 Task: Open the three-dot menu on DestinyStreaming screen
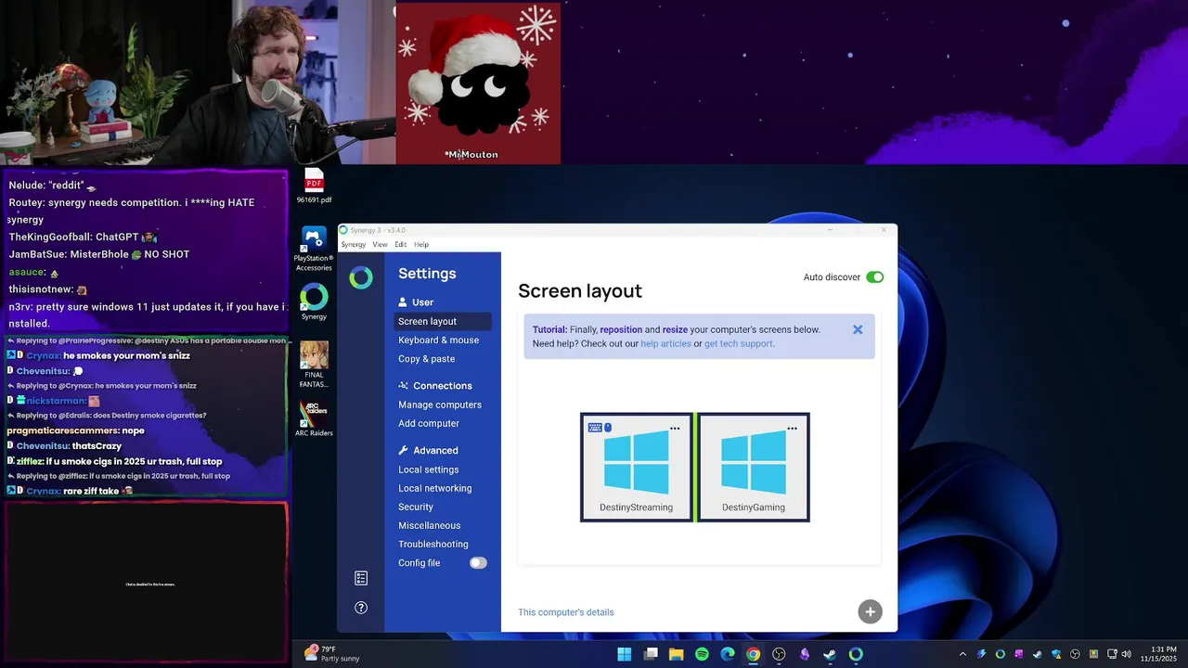tap(675, 429)
